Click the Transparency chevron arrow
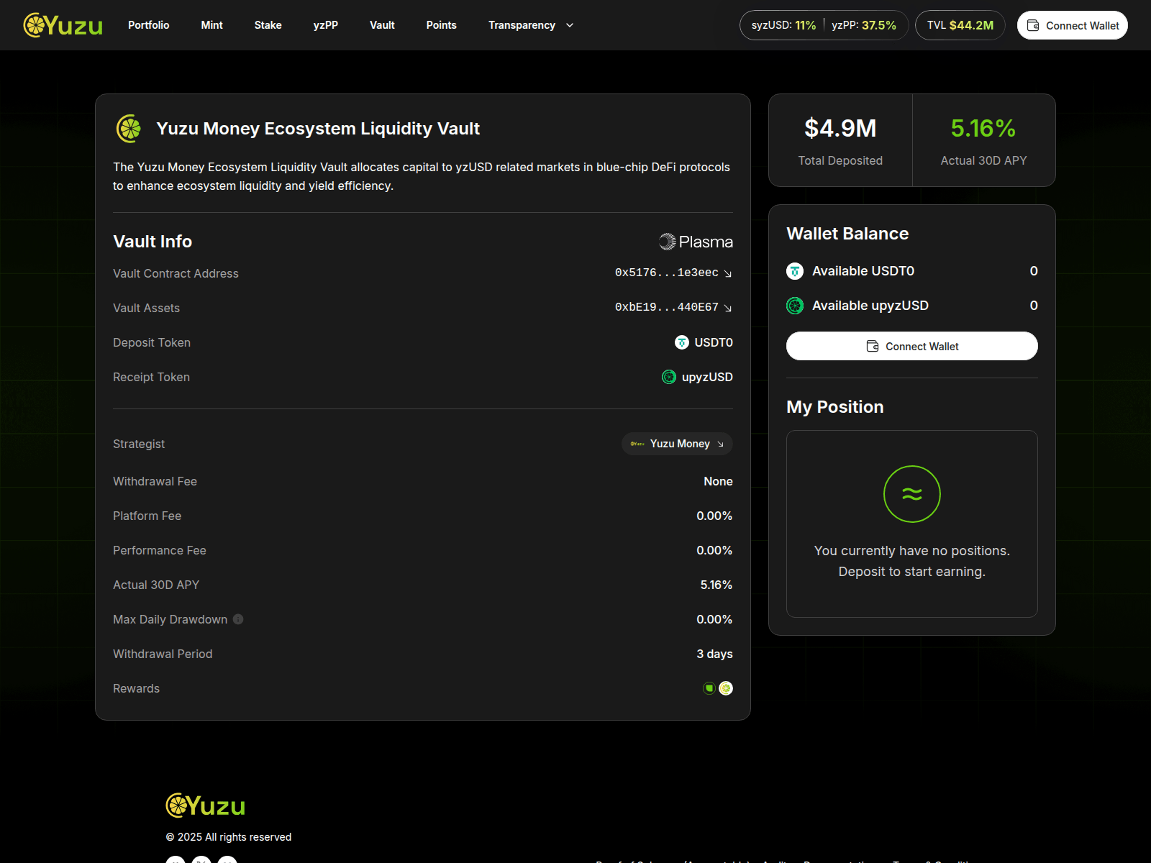1151x863 pixels. [x=570, y=25]
